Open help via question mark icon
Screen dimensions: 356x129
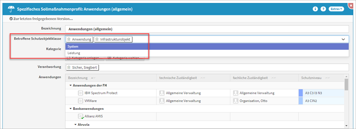coord(323,9)
